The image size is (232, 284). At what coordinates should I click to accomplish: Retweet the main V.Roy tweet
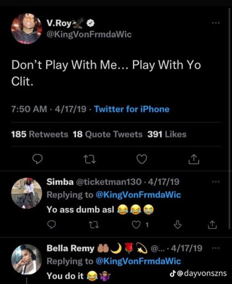[x=89, y=160]
